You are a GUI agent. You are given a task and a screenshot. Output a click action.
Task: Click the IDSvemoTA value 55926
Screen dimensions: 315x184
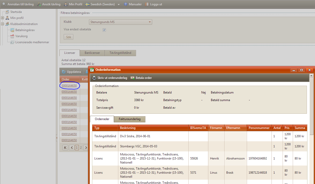[x=194, y=158]
